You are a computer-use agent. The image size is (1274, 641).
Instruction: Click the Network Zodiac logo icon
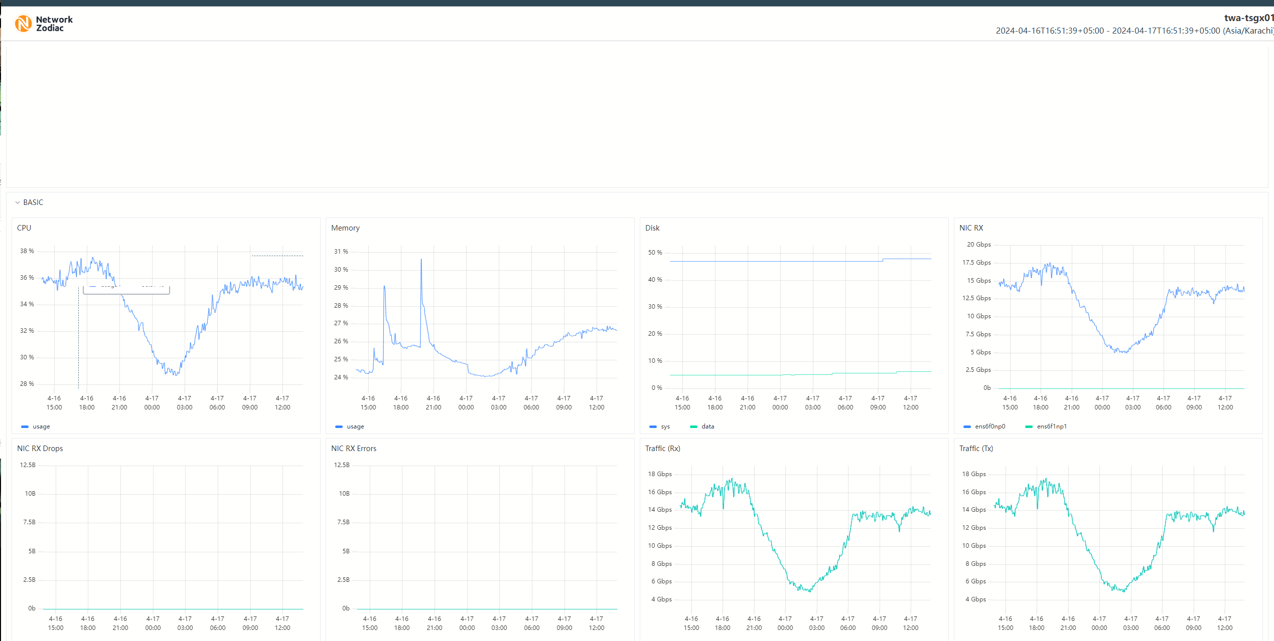click(23, 24)
